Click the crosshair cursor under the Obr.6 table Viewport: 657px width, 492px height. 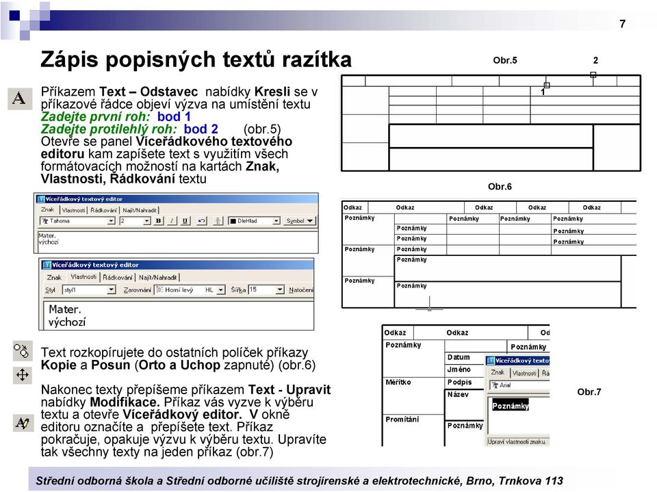[x=429, y=309]
